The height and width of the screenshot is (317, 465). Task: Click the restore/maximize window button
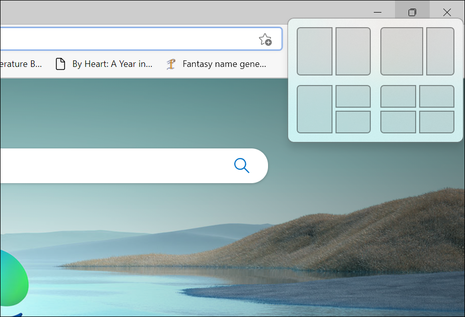click(412, 12)
